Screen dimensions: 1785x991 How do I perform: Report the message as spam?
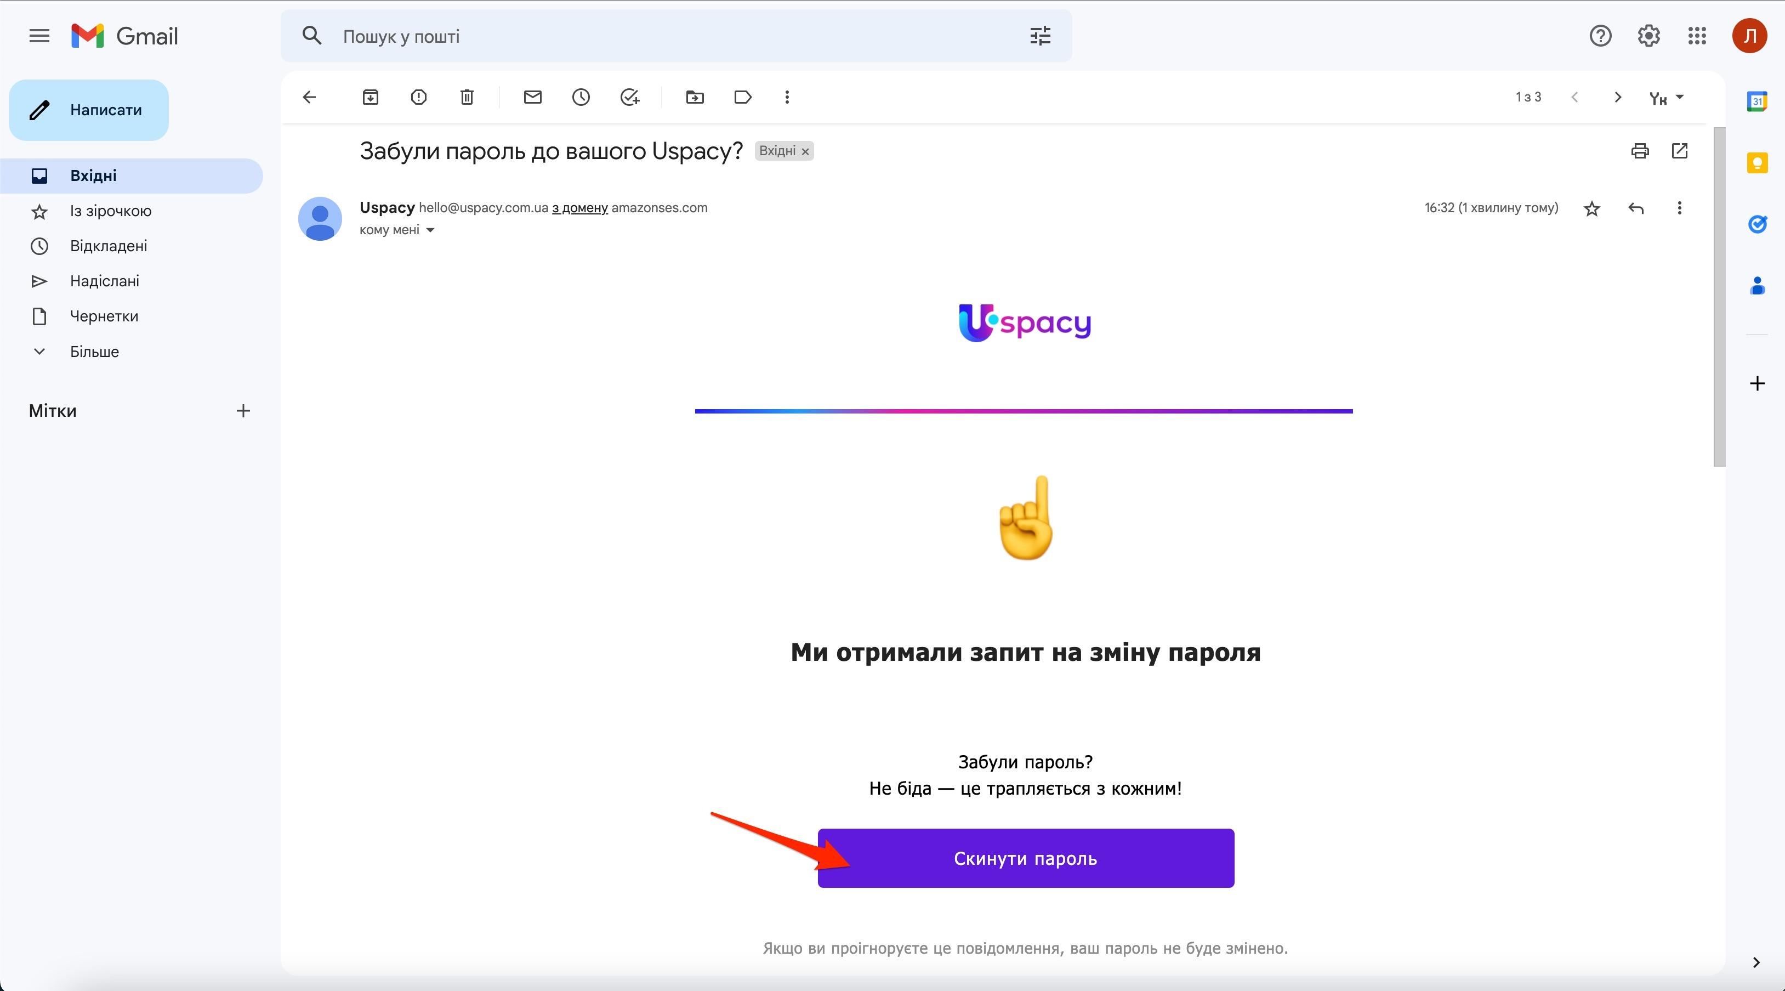click(x=418, y=97)
